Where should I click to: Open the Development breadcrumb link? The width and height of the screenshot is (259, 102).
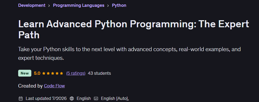coord(32,5)
